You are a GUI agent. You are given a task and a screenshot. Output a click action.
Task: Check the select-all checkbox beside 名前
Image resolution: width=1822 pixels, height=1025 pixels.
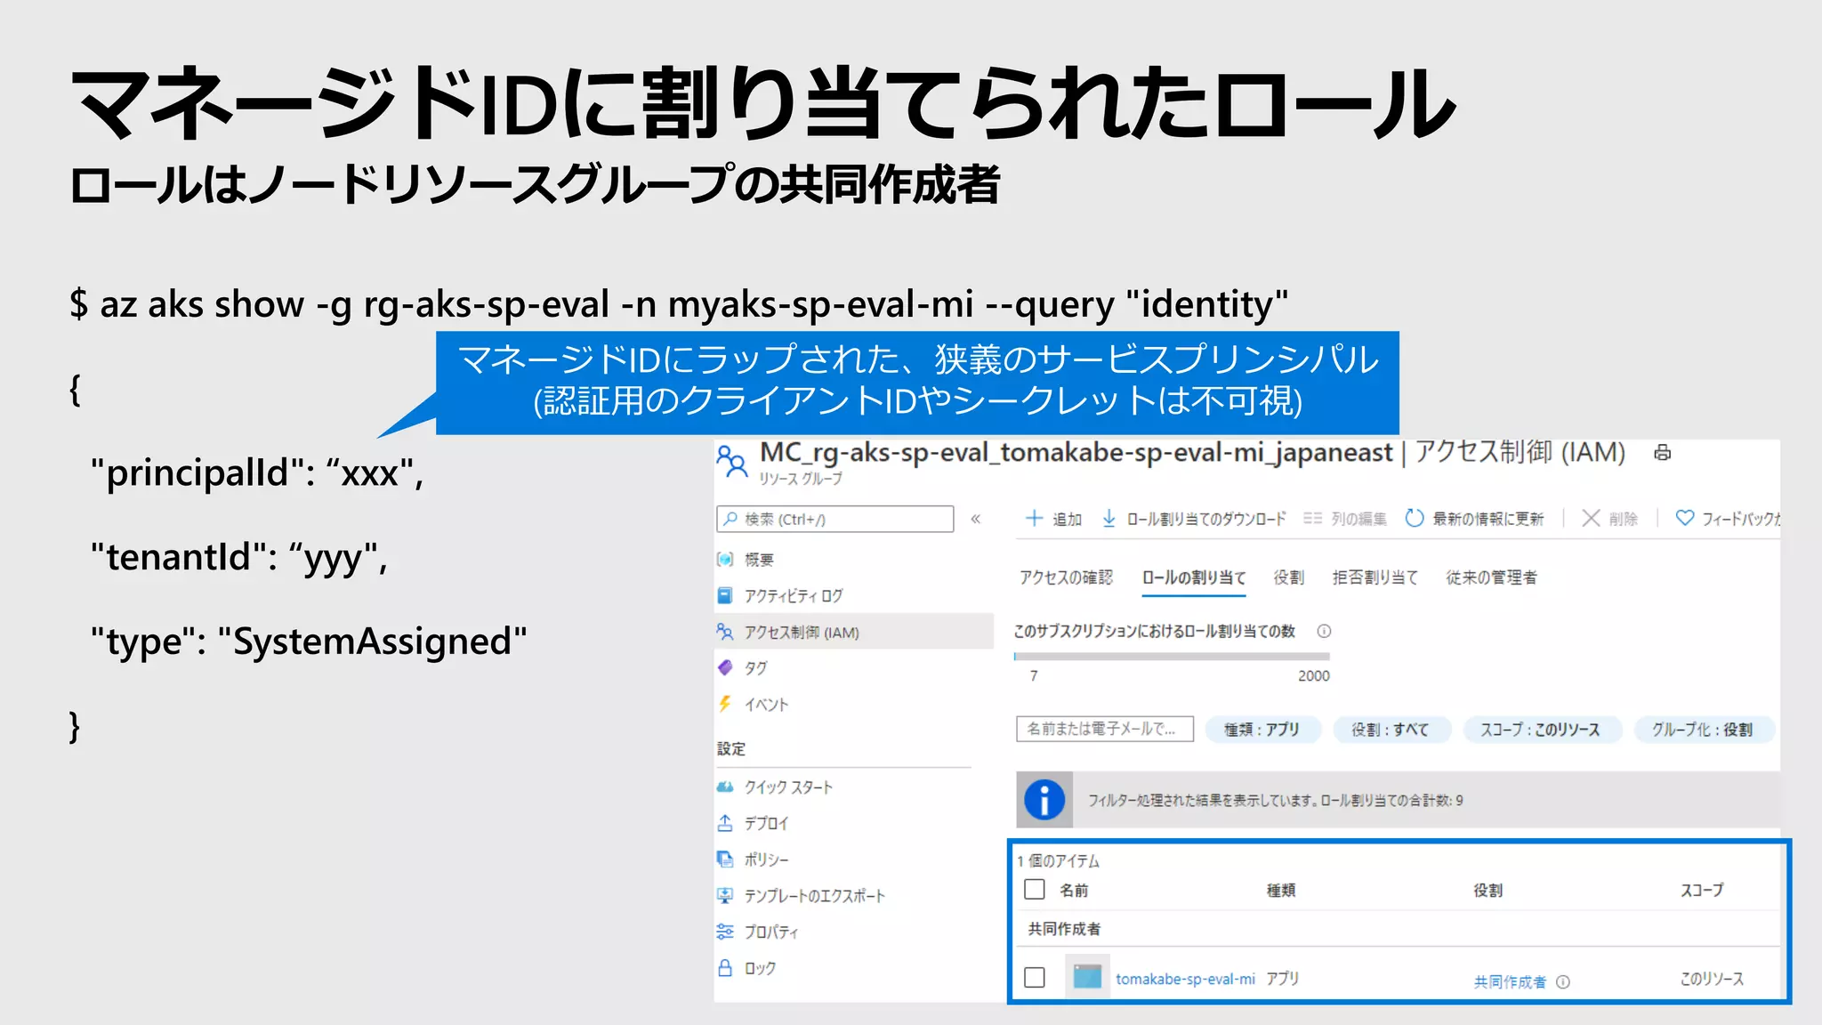[1035, 889]
